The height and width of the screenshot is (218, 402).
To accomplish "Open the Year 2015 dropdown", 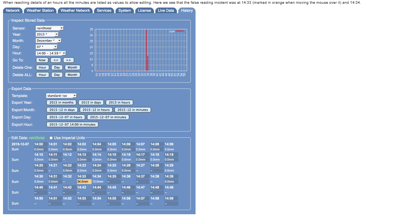I will (x=47, y=34).
